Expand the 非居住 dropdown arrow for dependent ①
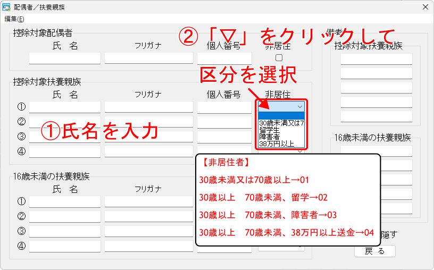 (x=300, y=106)
